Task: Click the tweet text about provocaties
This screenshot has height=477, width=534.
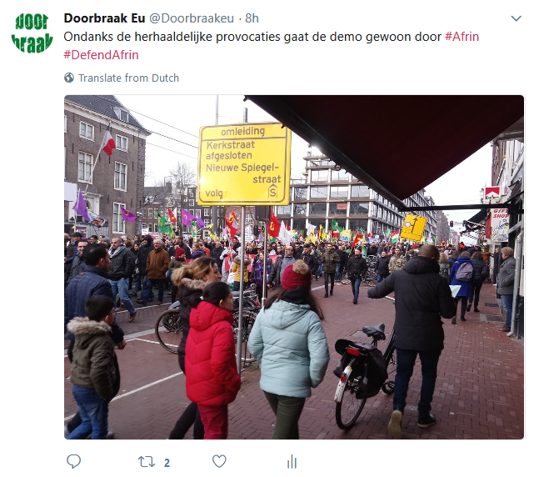Action: 252,37
